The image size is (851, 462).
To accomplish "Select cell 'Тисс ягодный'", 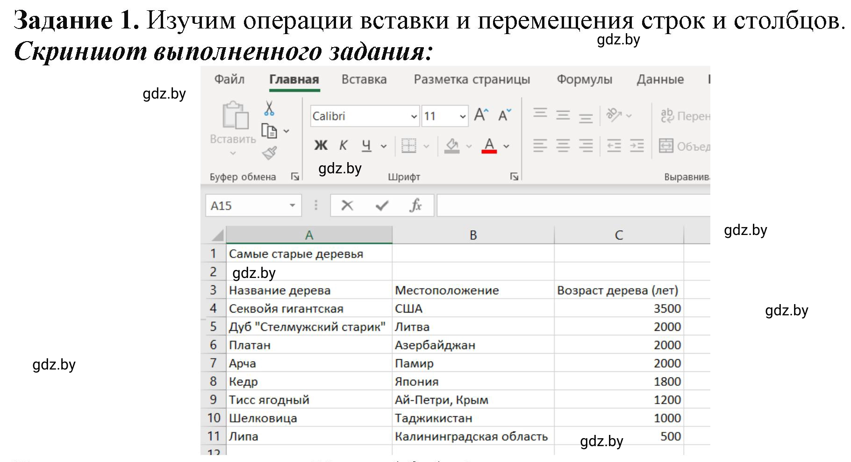I will (309, 399).
